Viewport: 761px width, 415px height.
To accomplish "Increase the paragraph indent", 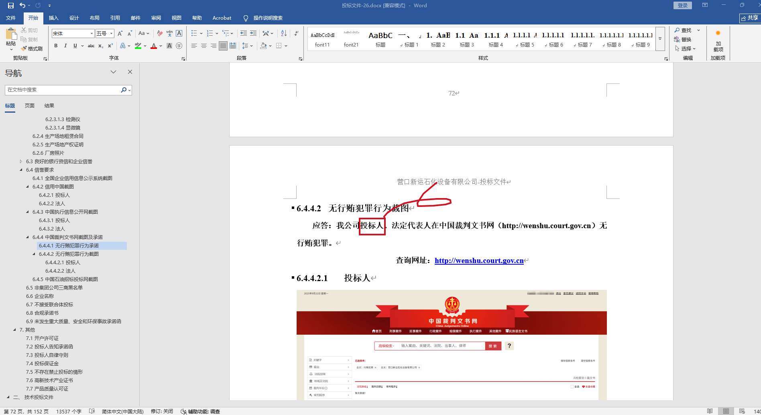I will point(253,34).
